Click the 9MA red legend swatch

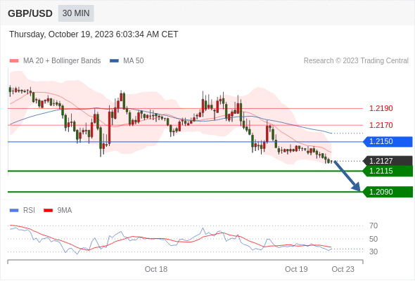click(x=48, y=211)
